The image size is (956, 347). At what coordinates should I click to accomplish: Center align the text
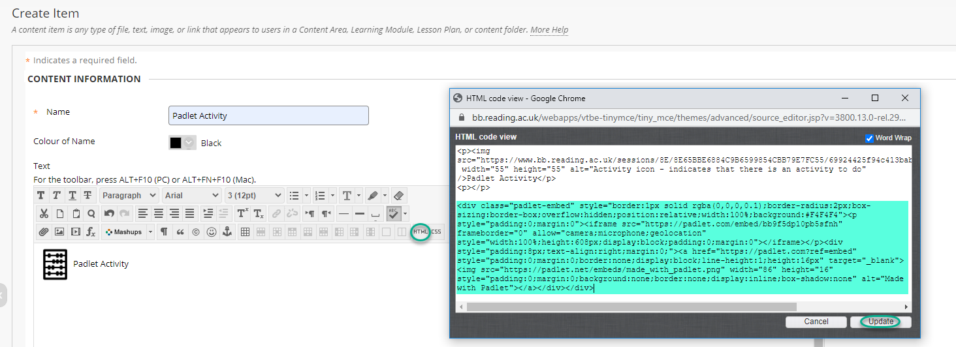click(x=159, y=213)
